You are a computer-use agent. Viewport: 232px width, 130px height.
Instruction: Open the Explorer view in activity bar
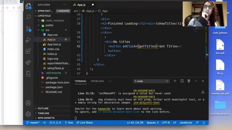click(28, 6)
